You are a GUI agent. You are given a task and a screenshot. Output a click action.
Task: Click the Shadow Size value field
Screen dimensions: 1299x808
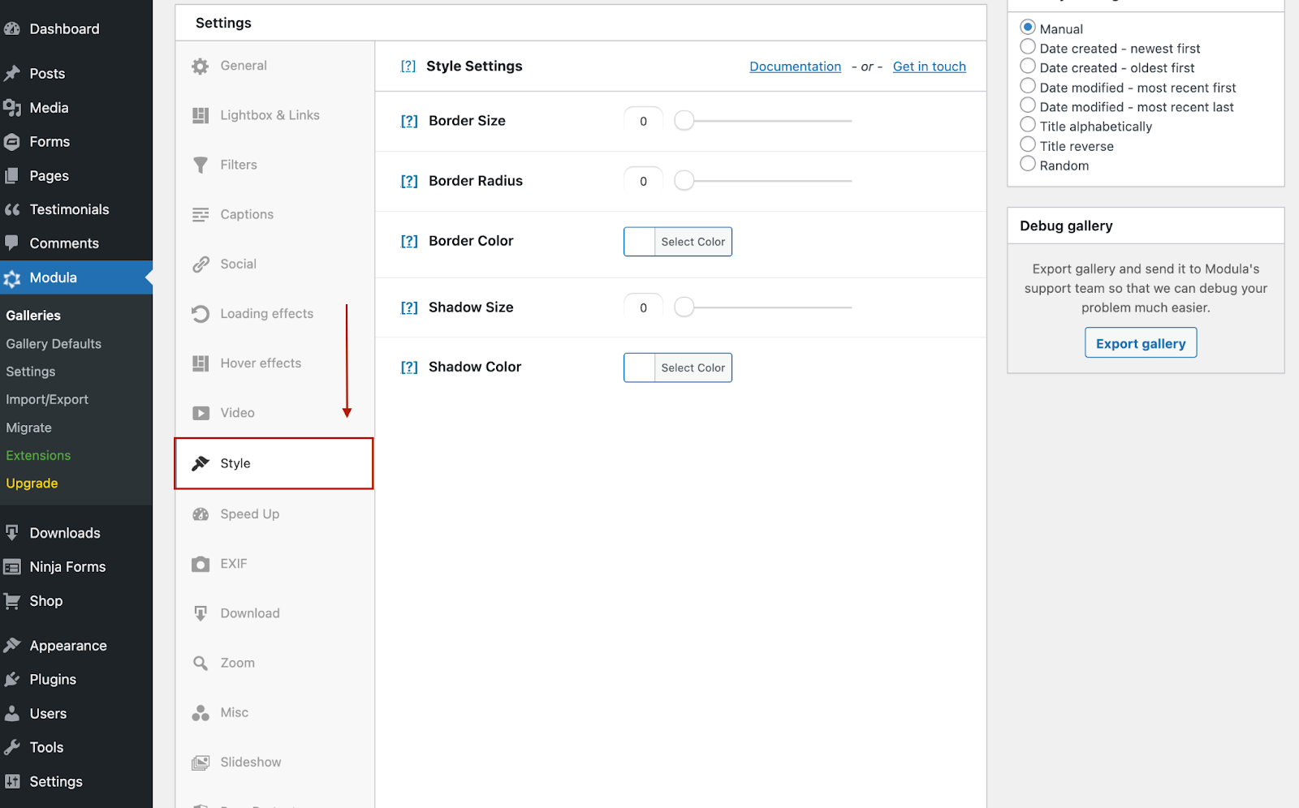click(644, 307)
